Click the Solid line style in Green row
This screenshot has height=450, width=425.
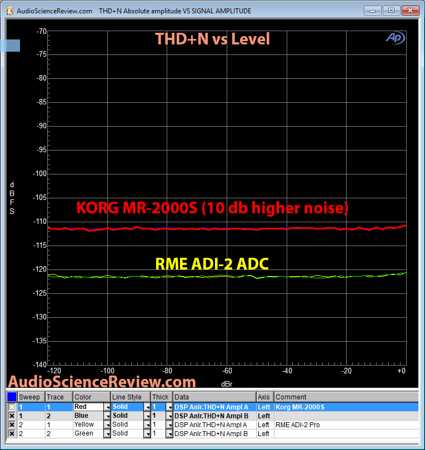point(127,434)
